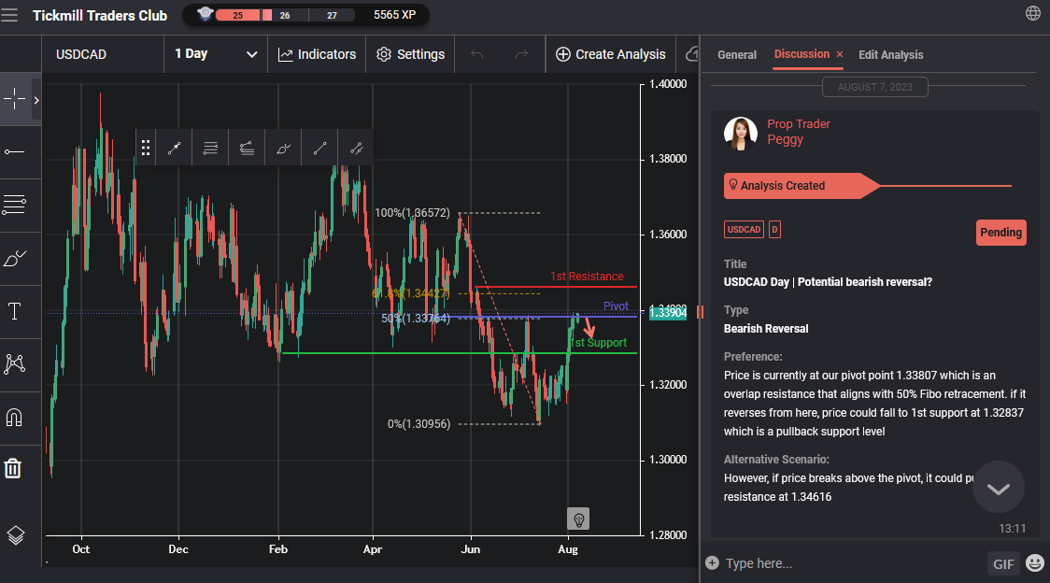
Task: Select Fib retracement in floating toolbar
Action: coord(210,149)
